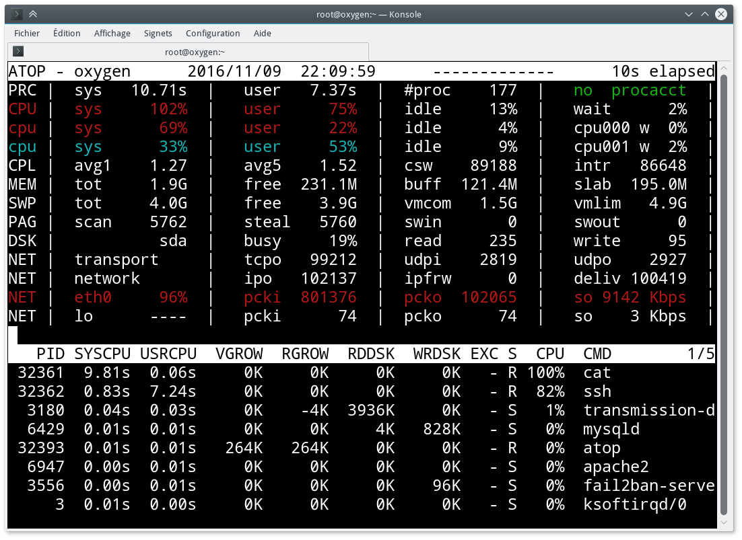Click the cat process row command
Image resolution: width=742 pixels, height=540 pixels.
click(597, 373)
